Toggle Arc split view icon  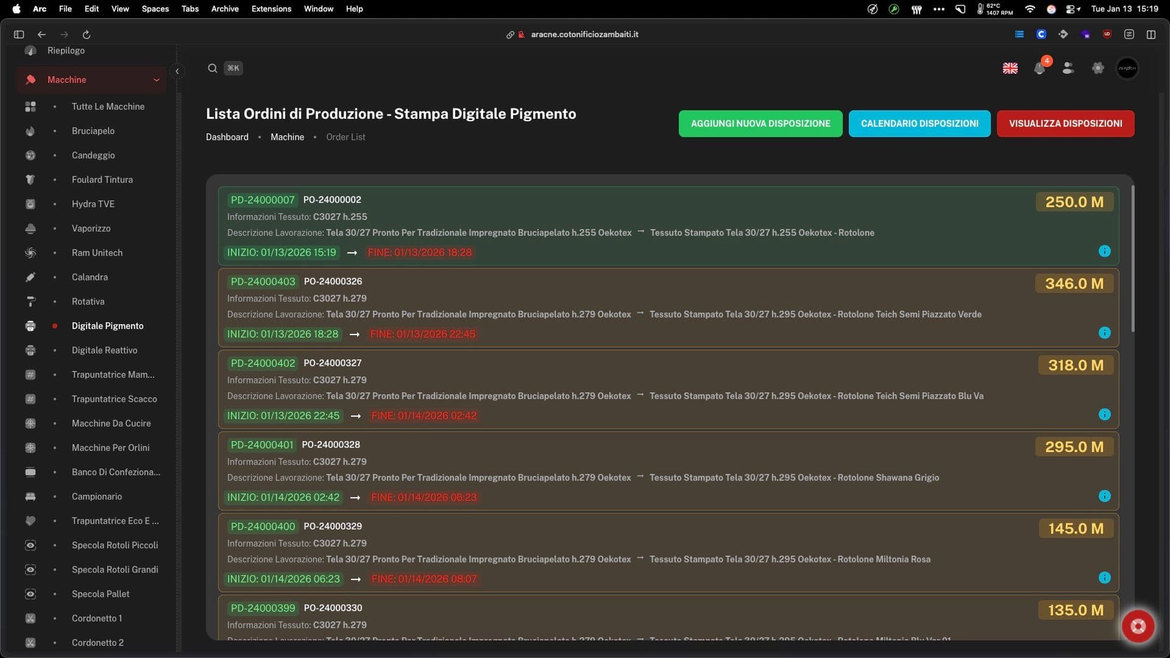1150,35
